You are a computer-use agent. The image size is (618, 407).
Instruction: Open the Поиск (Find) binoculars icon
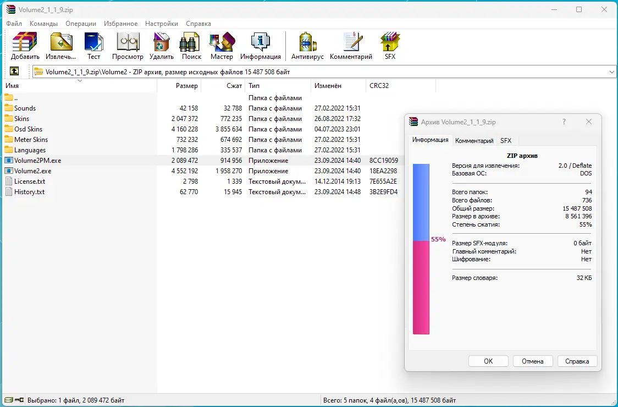(190, 42)
